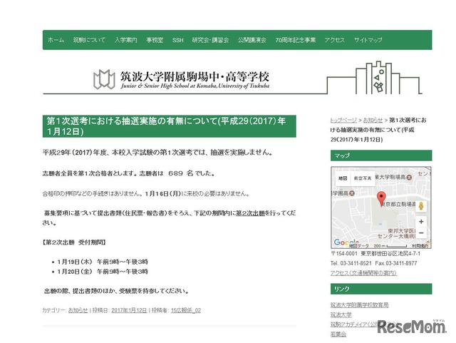This screenshot has height=343, width=456.
Task: Click the 出願の際、提出書類のほか sentence
Action: [116, 291]
